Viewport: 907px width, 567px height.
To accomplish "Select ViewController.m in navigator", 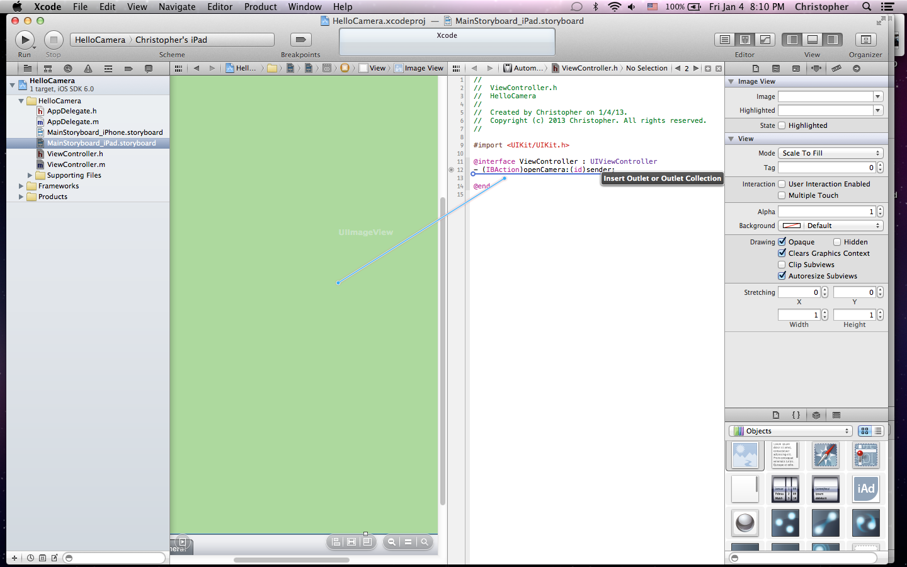I will 76,164.
